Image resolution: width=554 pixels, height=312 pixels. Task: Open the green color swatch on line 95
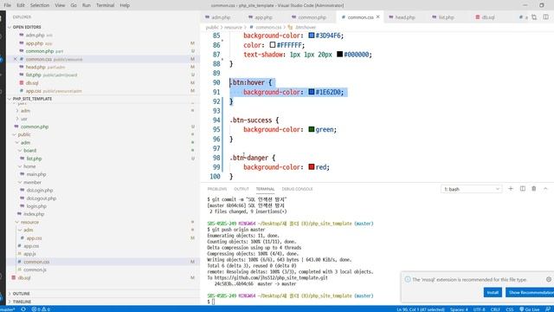coord(312,129)
